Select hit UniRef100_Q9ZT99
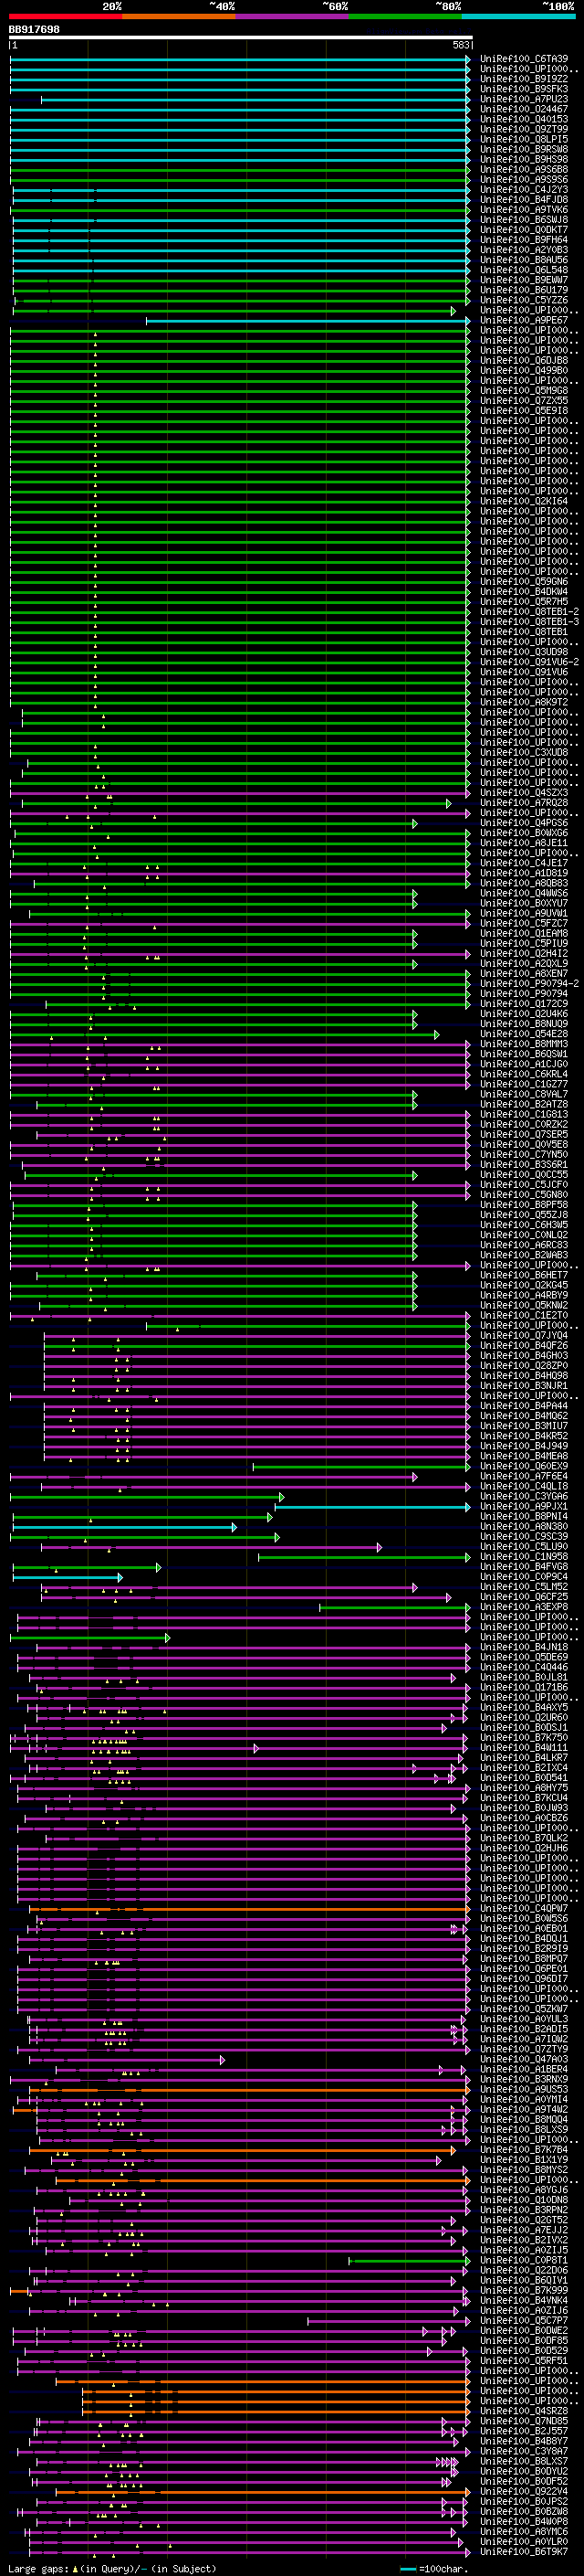This screenshot has width=584, height=2576. 524,129
